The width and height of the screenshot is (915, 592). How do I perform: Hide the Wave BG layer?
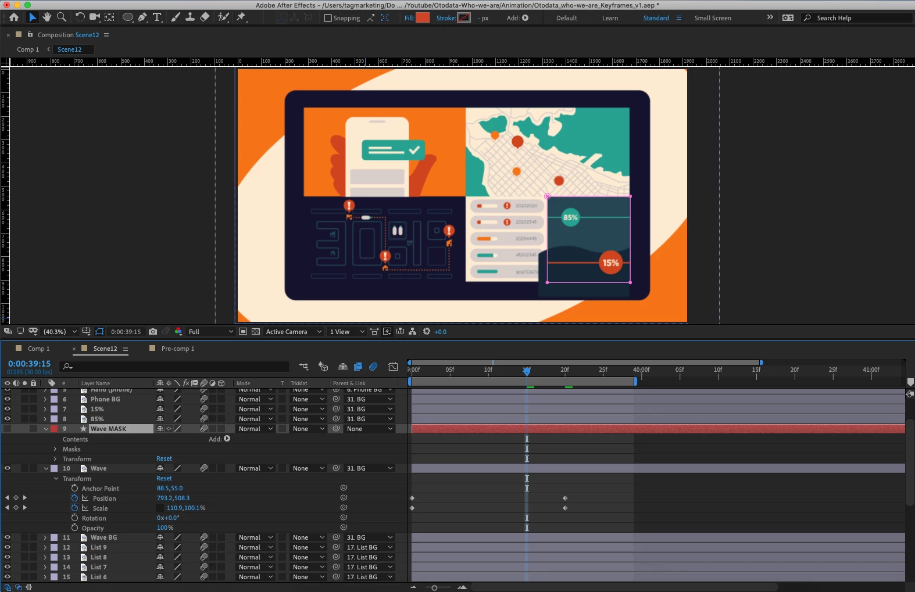coord(8,537)
